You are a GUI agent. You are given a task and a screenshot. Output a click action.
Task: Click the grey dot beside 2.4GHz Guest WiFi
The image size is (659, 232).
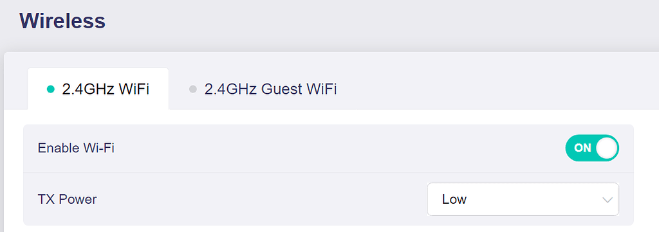coord(193,89)
